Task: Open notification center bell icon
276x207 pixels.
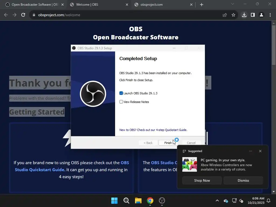Action: 269,201
